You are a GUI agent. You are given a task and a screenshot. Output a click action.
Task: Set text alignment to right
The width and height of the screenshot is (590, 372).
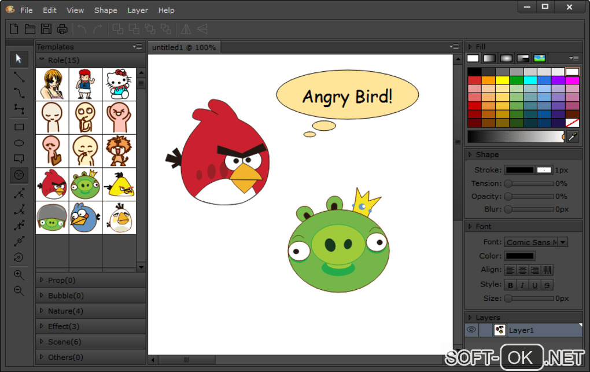coord(534,270)
